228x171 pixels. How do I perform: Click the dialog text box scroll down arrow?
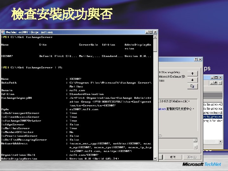(x=195, y=147)
